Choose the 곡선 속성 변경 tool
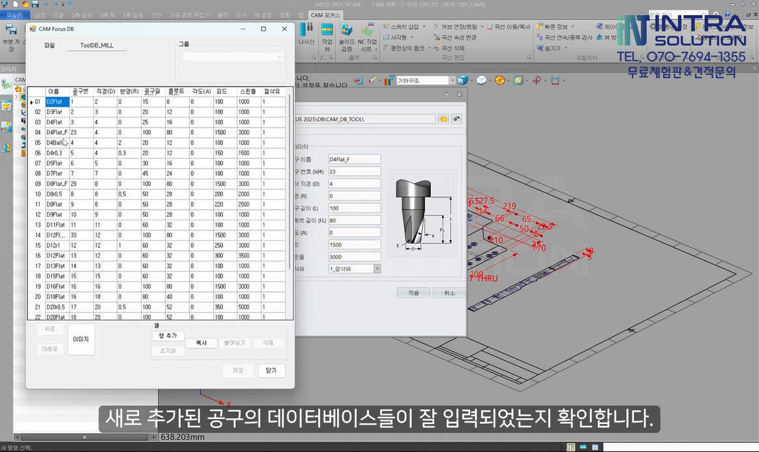The height and width of the screenshot is (452, 759). pyautogui.click(x=455, y=37)
